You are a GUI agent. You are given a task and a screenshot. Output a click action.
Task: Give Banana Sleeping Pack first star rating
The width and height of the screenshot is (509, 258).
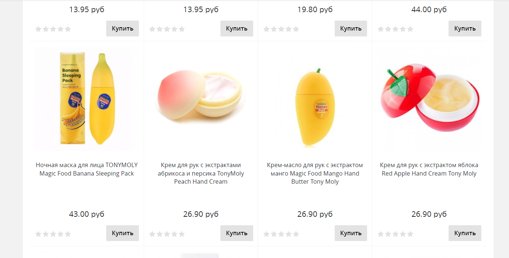[x=38, y=234]
